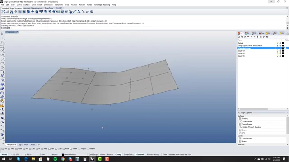Enable the Transparent surfaces checkbox
This screenshot has width=289, height=162.
[242, 121]
